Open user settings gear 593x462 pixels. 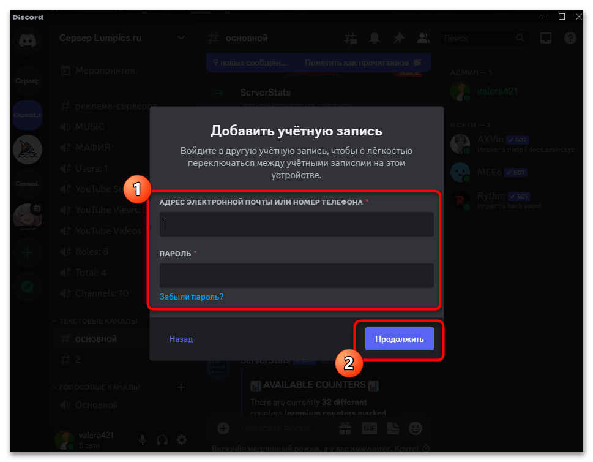tap(181, 440)
